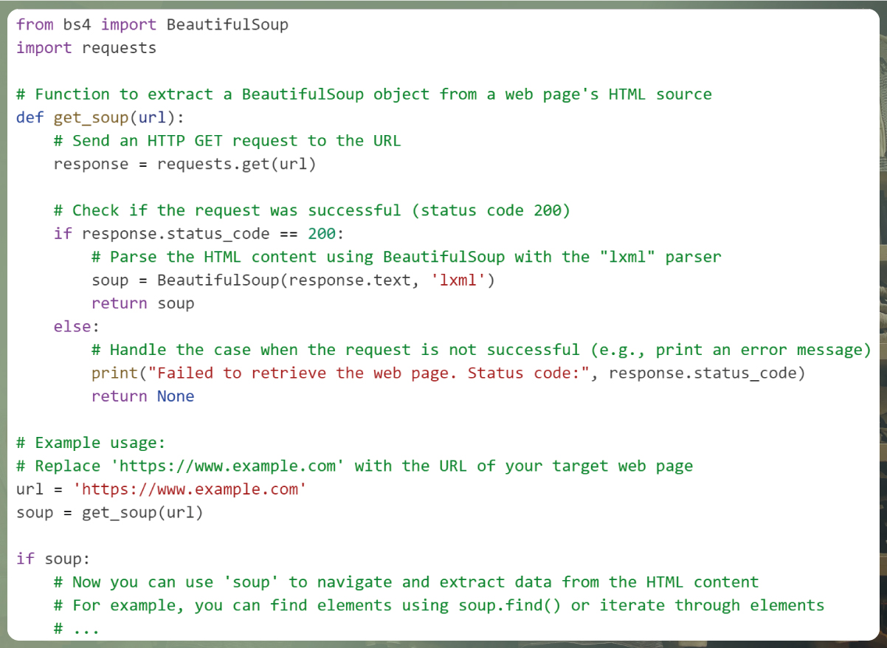Click the 'return soup' statement
Image resolution: width=887 pixels, height=648 pixels.
click(143, 303)
